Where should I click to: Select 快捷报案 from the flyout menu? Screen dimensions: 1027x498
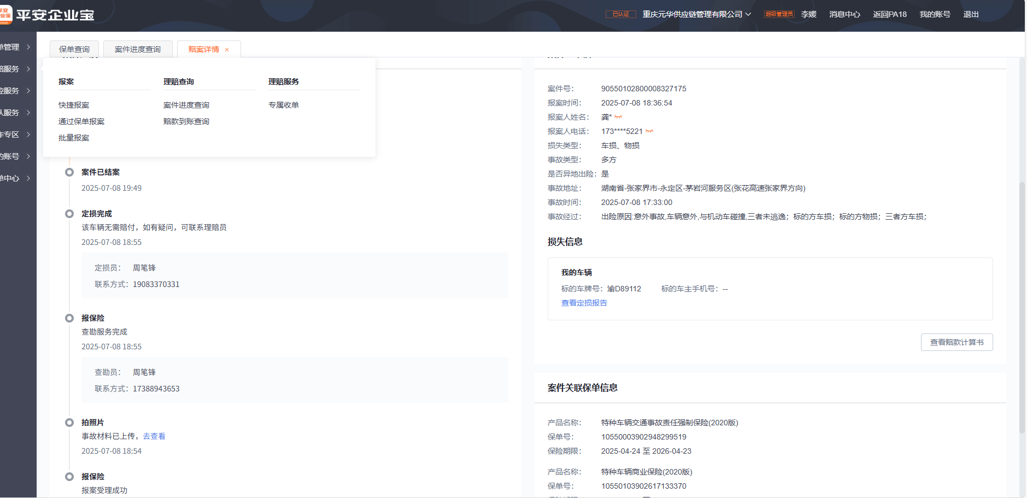pos(74,105)
